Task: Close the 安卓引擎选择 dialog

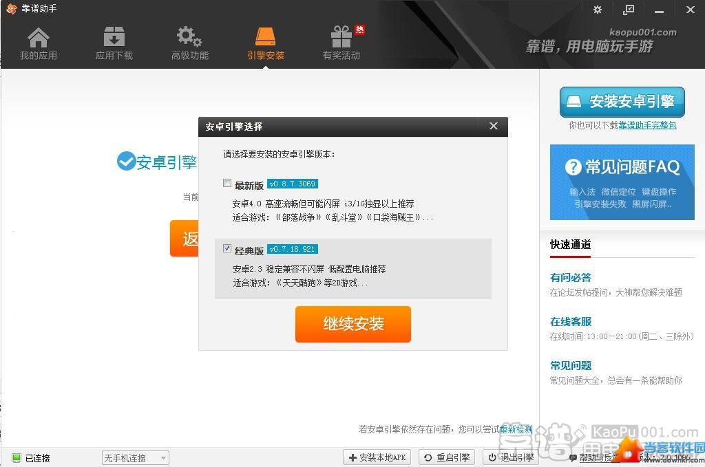Action: point(493,127)
